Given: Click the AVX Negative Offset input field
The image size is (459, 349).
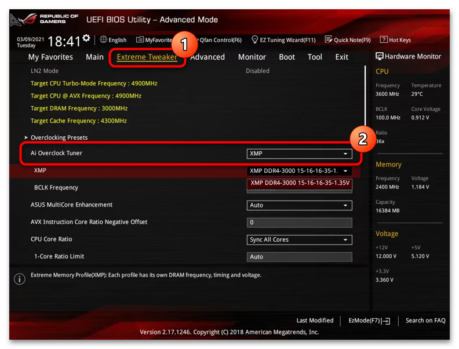Looking at the screenshot, I should coord(299,223).
